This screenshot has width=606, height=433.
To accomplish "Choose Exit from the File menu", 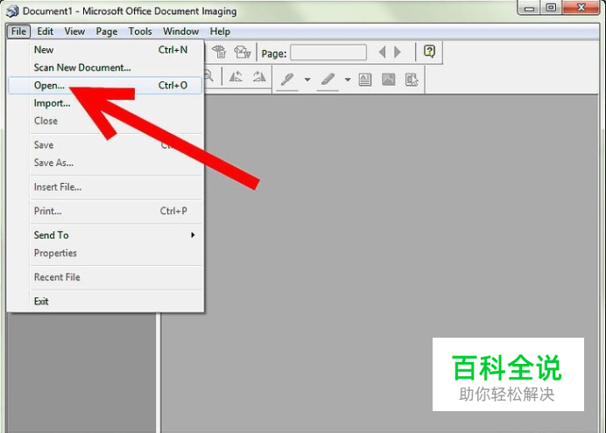I will point(105,301).
